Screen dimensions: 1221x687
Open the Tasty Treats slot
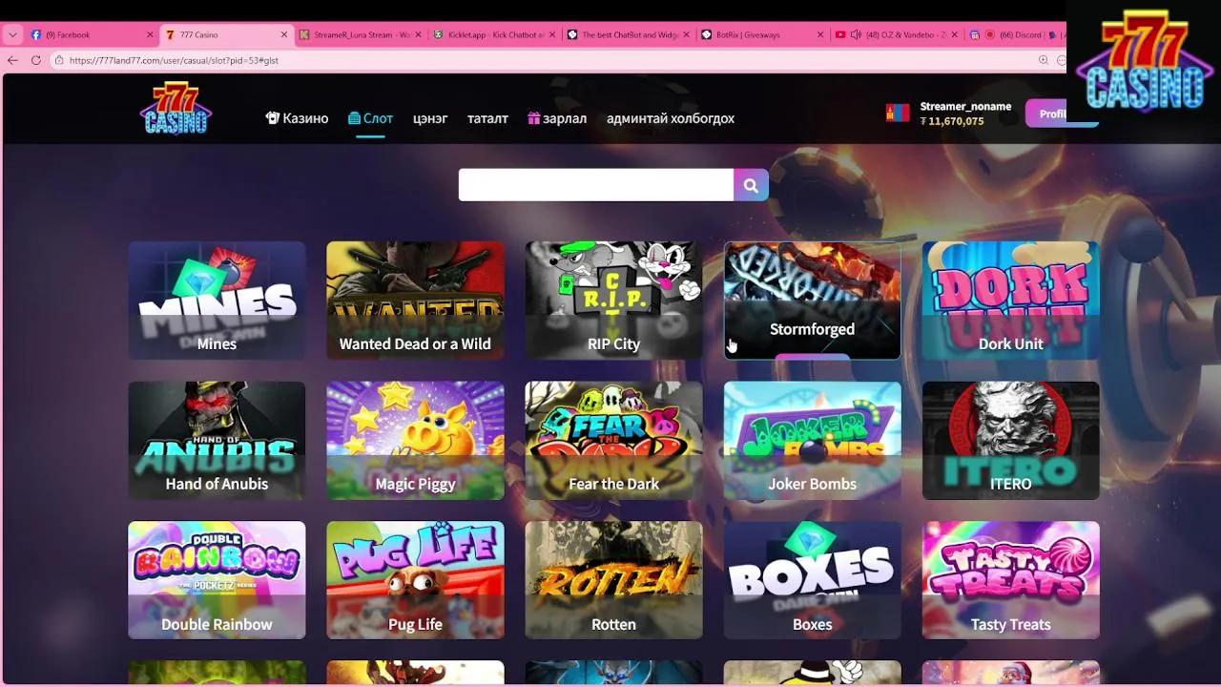coord(1010,579)
